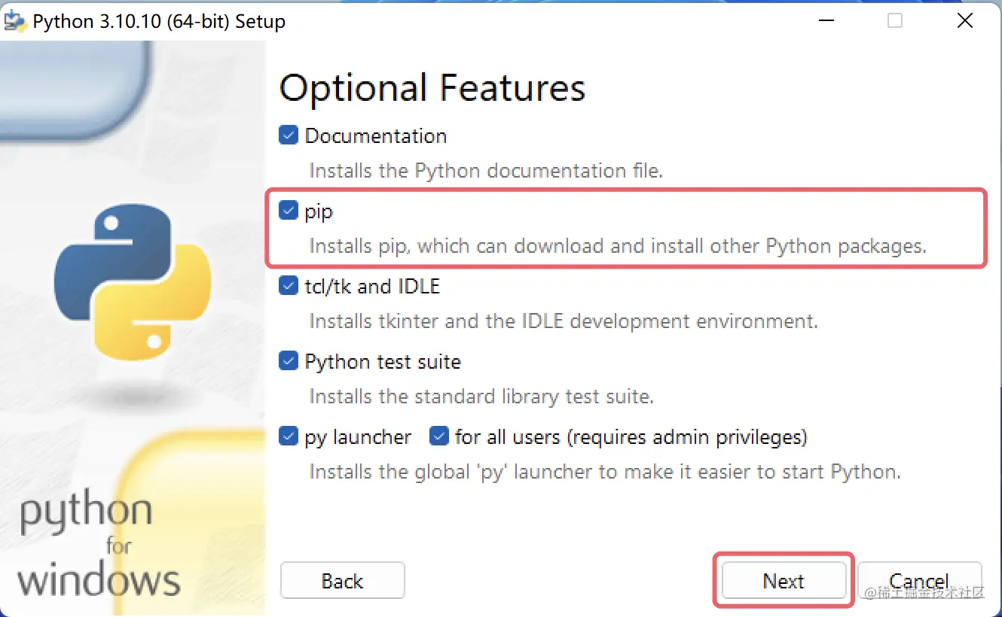This screenshot has width=1002, height=617.
Task: Click the maximize window control
Action: point(894,20)
